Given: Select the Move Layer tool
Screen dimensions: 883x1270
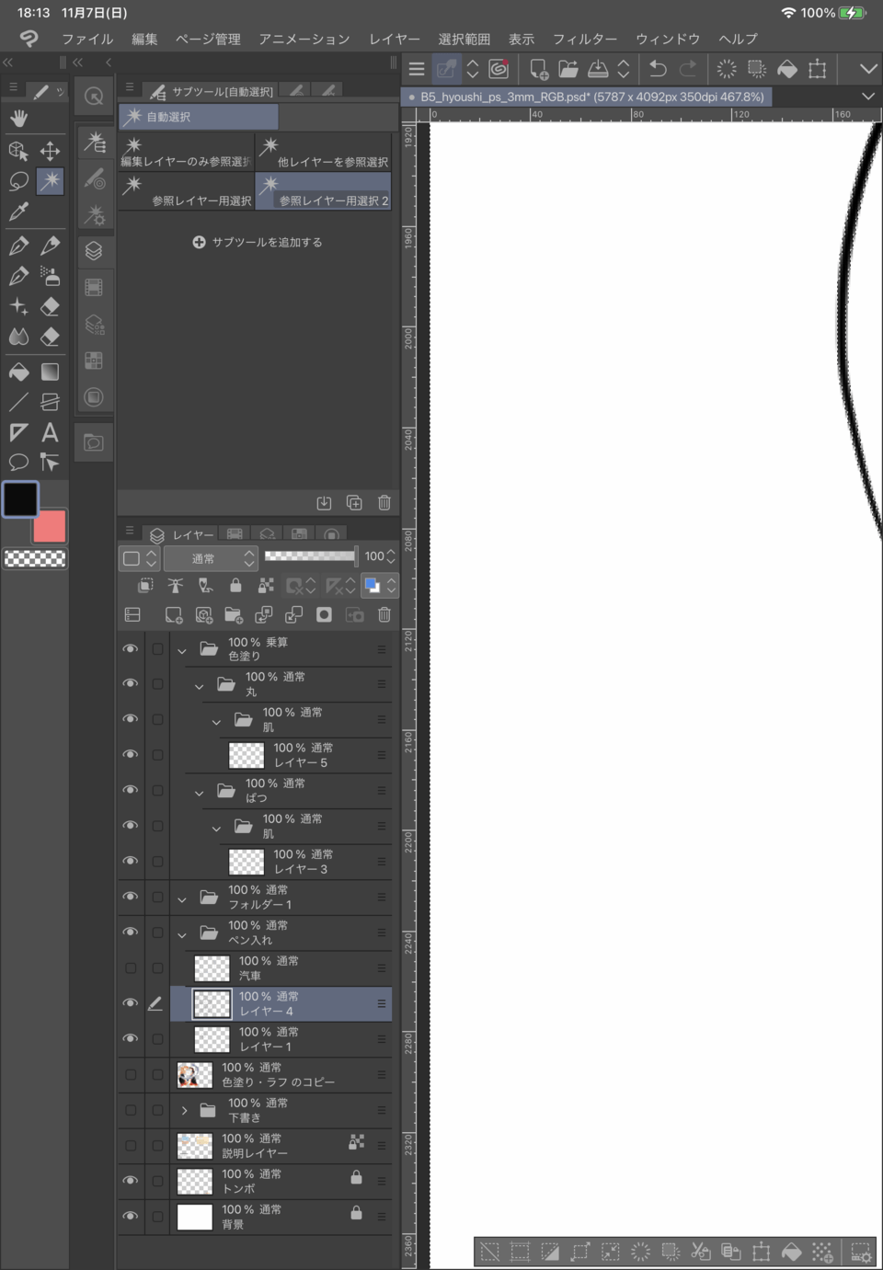Looking at the screenshot, I should 50,150.
